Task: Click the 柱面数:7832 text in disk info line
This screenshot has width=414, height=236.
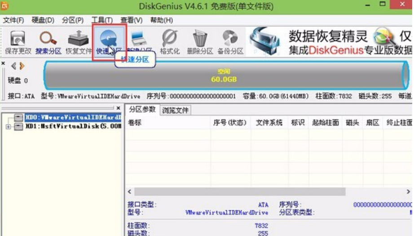Action: (x=334, y=96)
